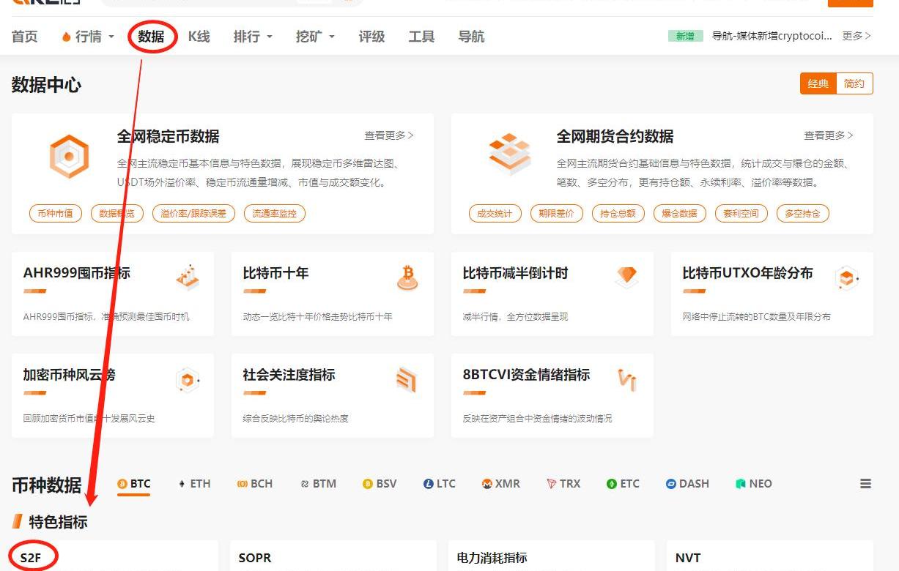The image size is (899, 571).
Task: Open the S2F indicator card
Action: click(x=31, y=558)
